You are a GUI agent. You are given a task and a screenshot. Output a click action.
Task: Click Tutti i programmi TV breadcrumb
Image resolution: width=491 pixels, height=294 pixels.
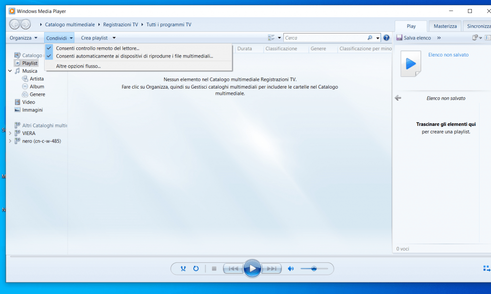[x=169, y=24]
